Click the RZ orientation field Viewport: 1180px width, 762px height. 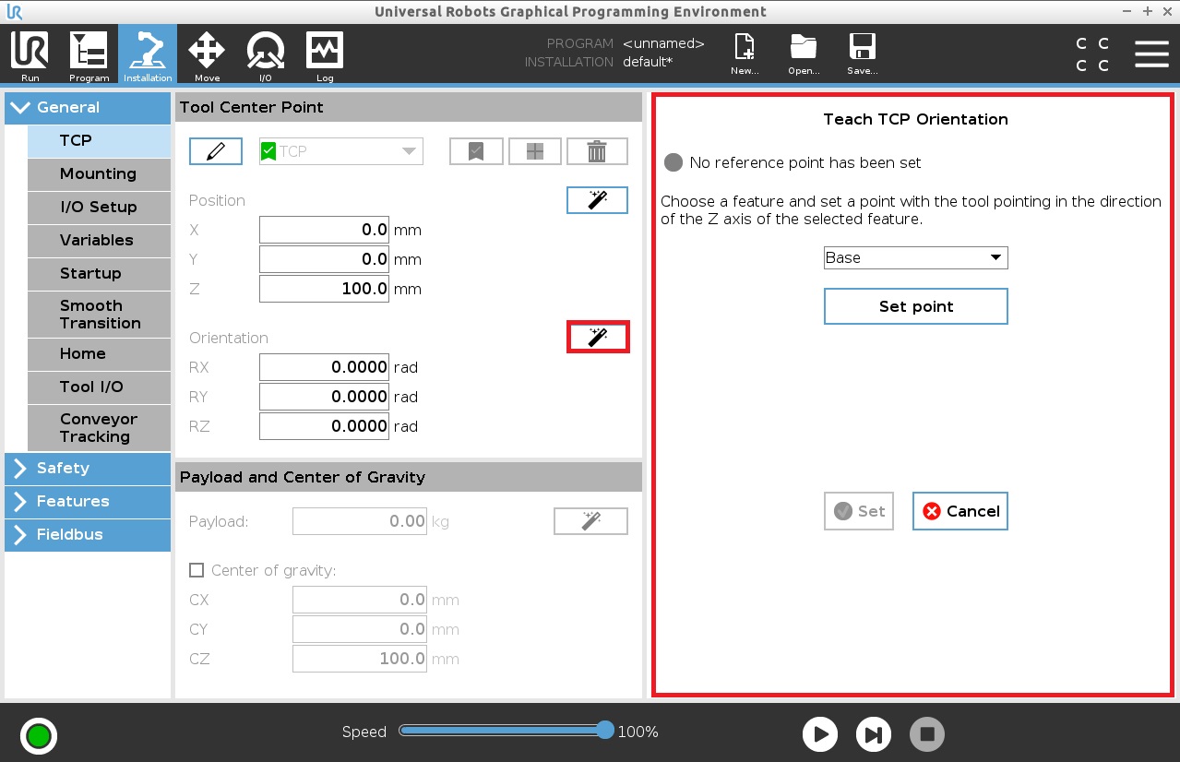324,426
